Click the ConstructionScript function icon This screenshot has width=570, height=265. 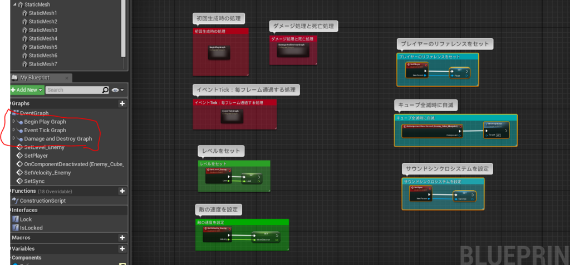coord(16,201)
